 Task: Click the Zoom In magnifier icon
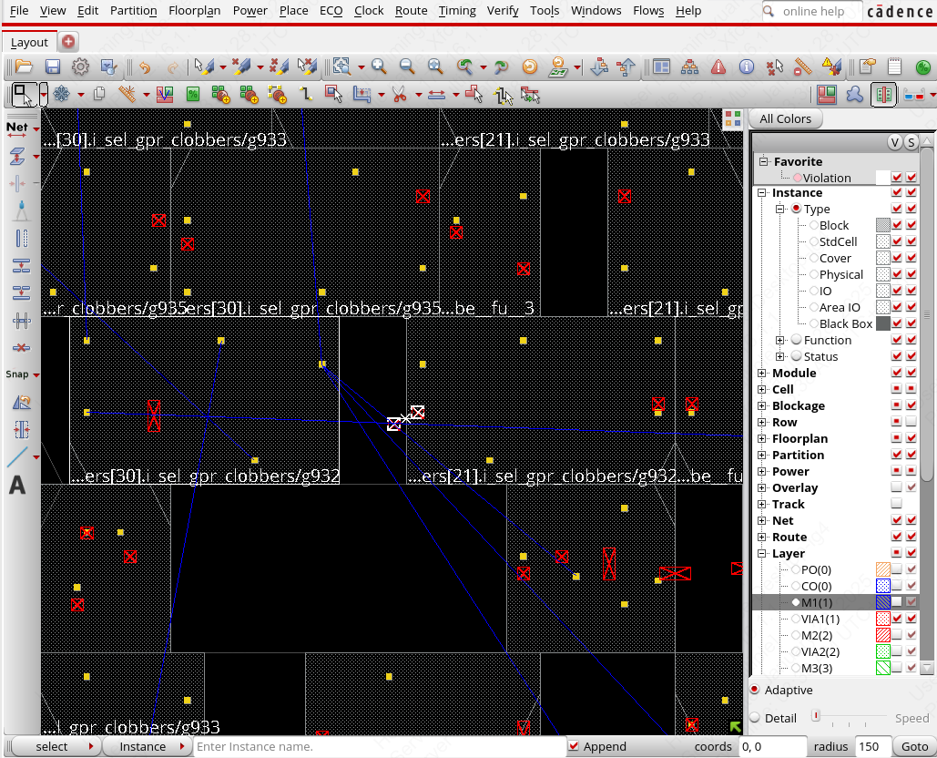tap(378, 67)
